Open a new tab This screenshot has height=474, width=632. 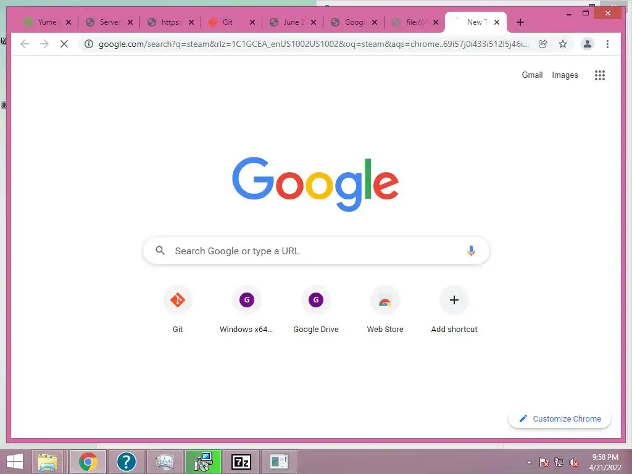[x=520, y=22]
